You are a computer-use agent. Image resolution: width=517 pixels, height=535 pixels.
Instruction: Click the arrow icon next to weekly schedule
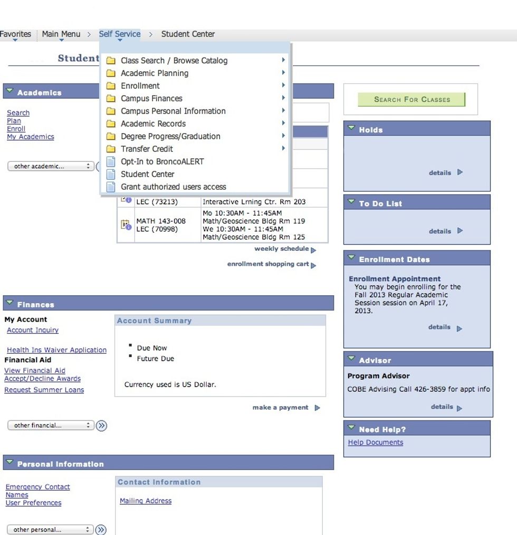[x=313, y=250]
